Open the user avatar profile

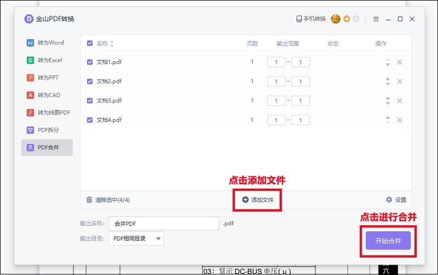(336, 19)
